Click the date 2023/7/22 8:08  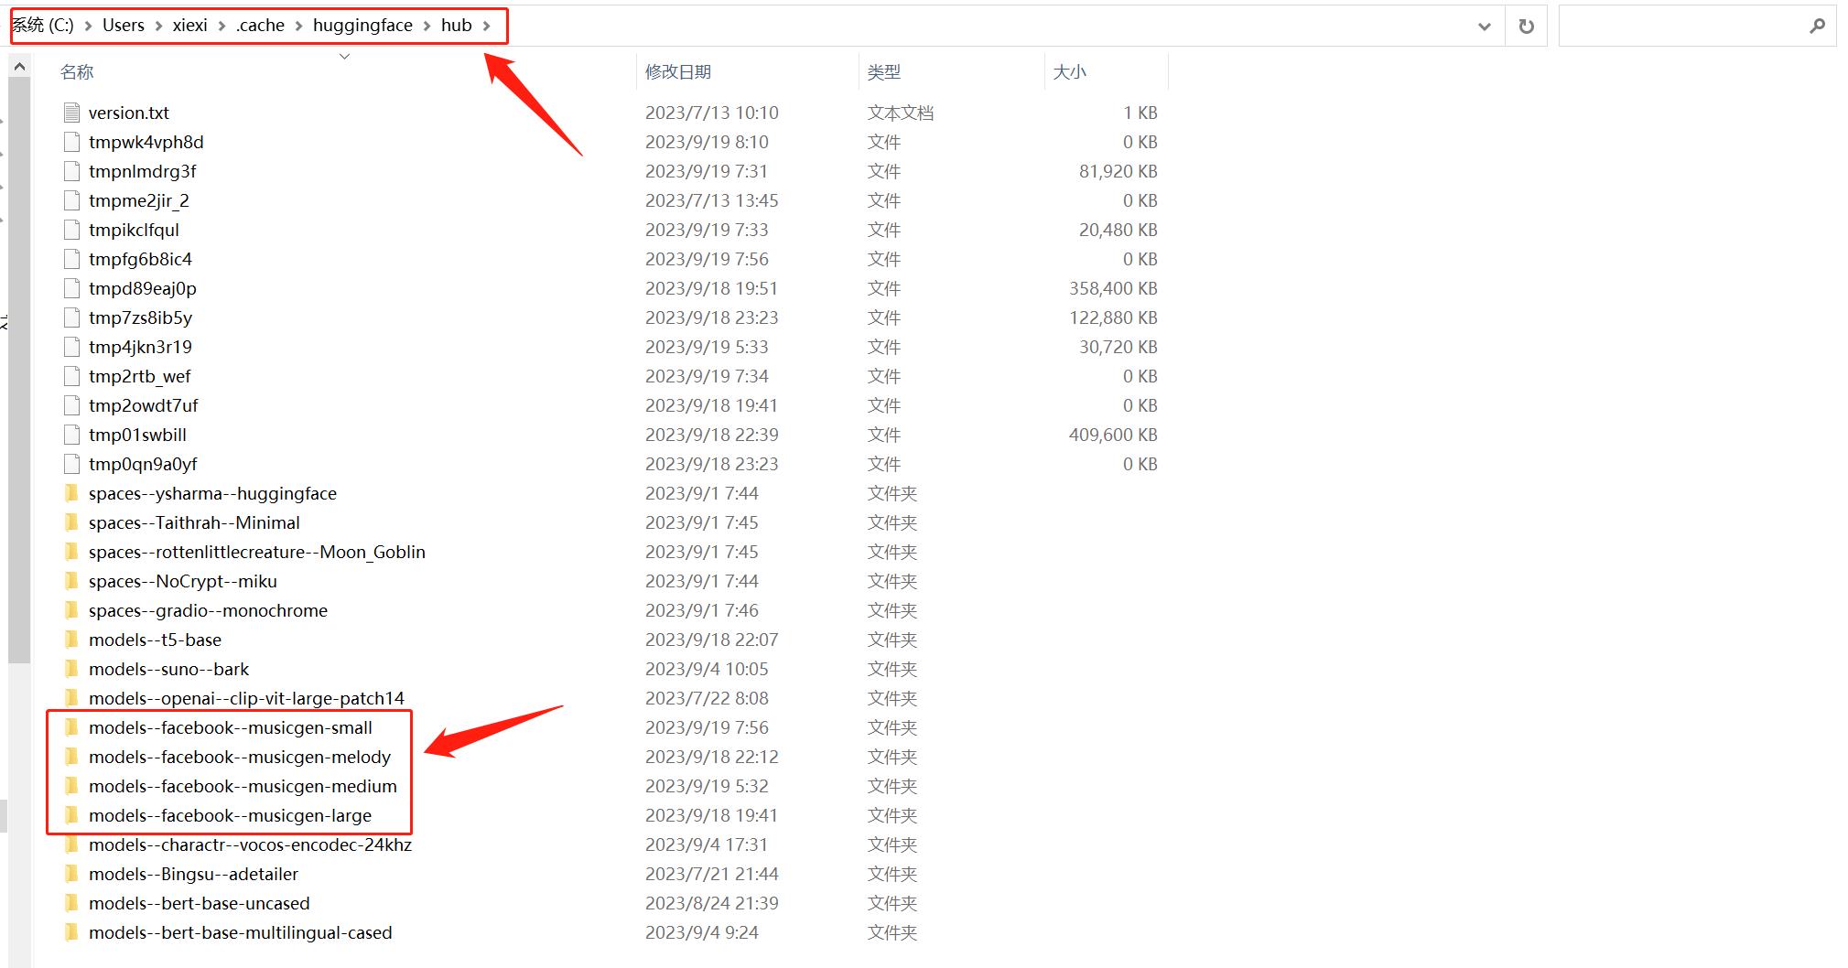point(707,698)
